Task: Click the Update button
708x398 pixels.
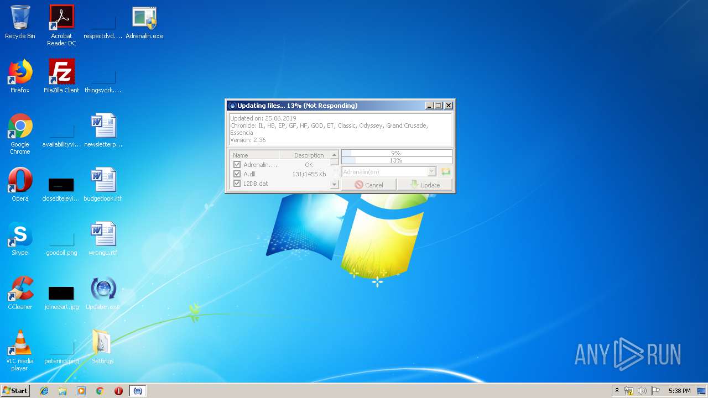Action: 425,185
